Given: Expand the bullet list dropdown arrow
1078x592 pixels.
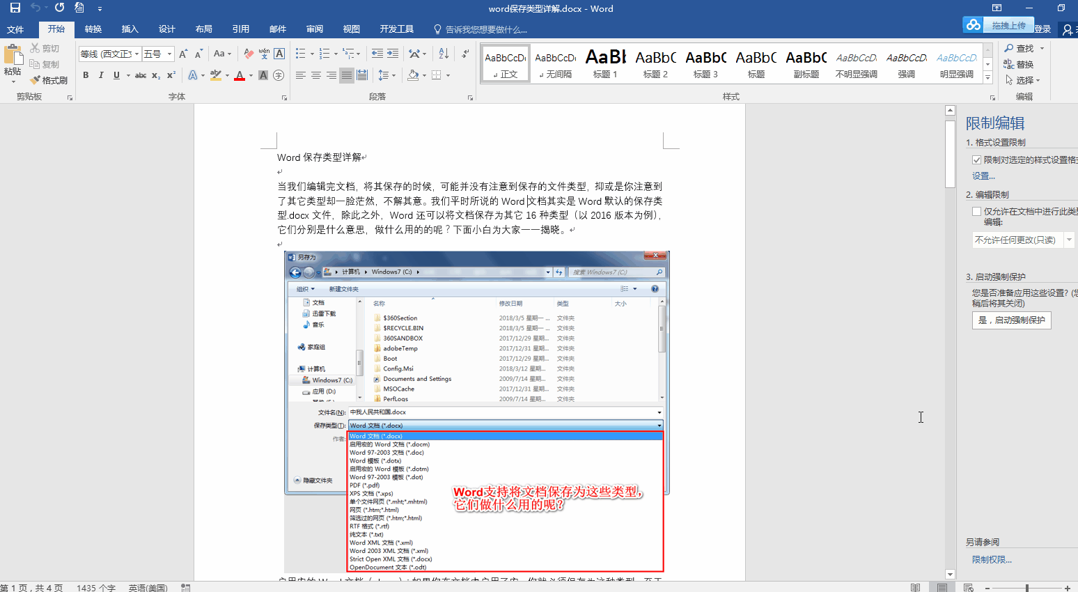Looking at the screenshot, I should pyautogui.click(x=311, y=54).
